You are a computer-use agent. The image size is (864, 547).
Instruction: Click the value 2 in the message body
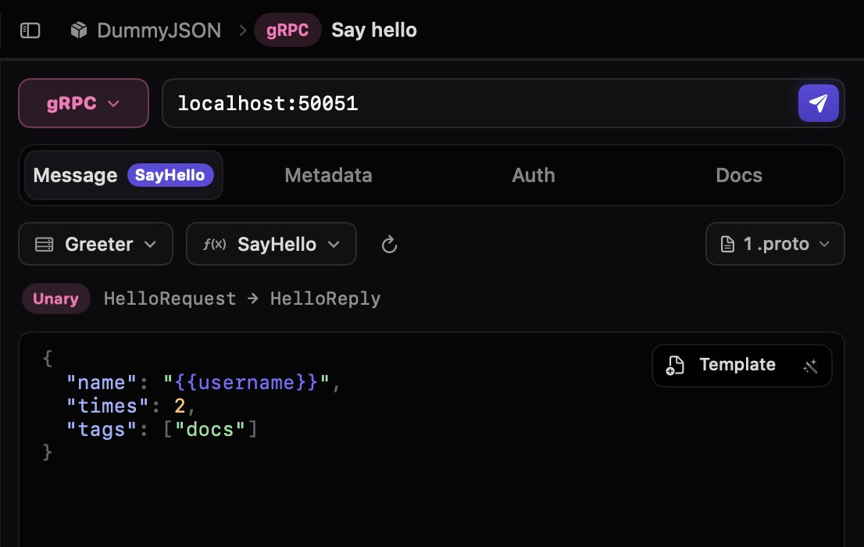pos(180,406)
